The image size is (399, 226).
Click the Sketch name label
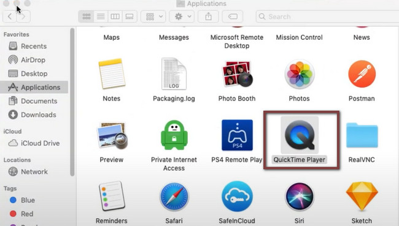point(362,220)
